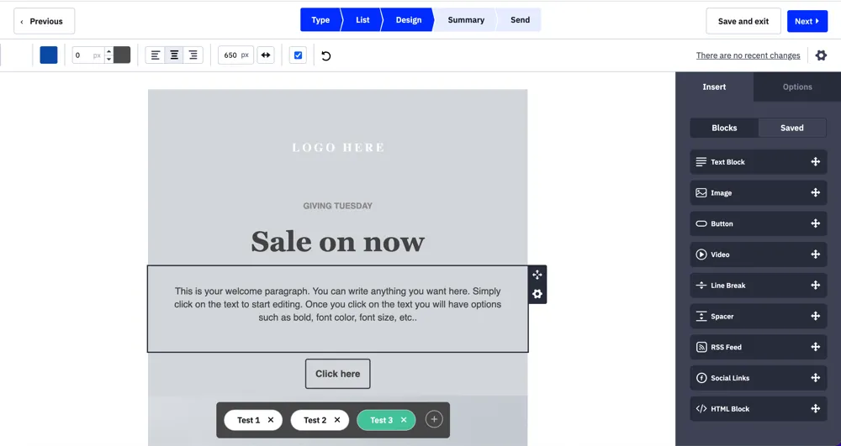Open the selected block's gear settings
The width and height of the screenshot is (841, 446).
[537, 294]
